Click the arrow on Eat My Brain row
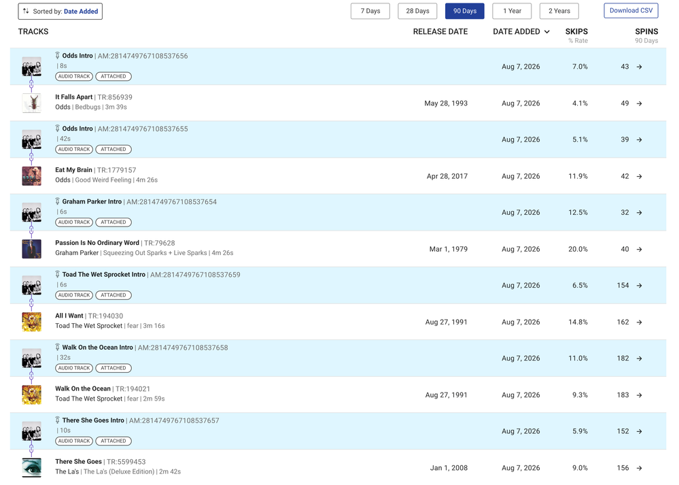This screenshot has width=679, height=485. (x=639, y=176)
